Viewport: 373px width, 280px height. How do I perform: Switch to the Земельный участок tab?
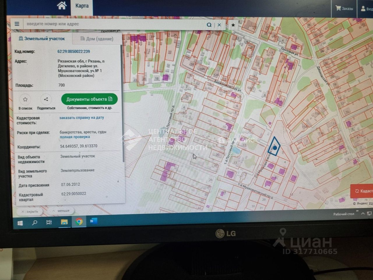tap(42, 38)
